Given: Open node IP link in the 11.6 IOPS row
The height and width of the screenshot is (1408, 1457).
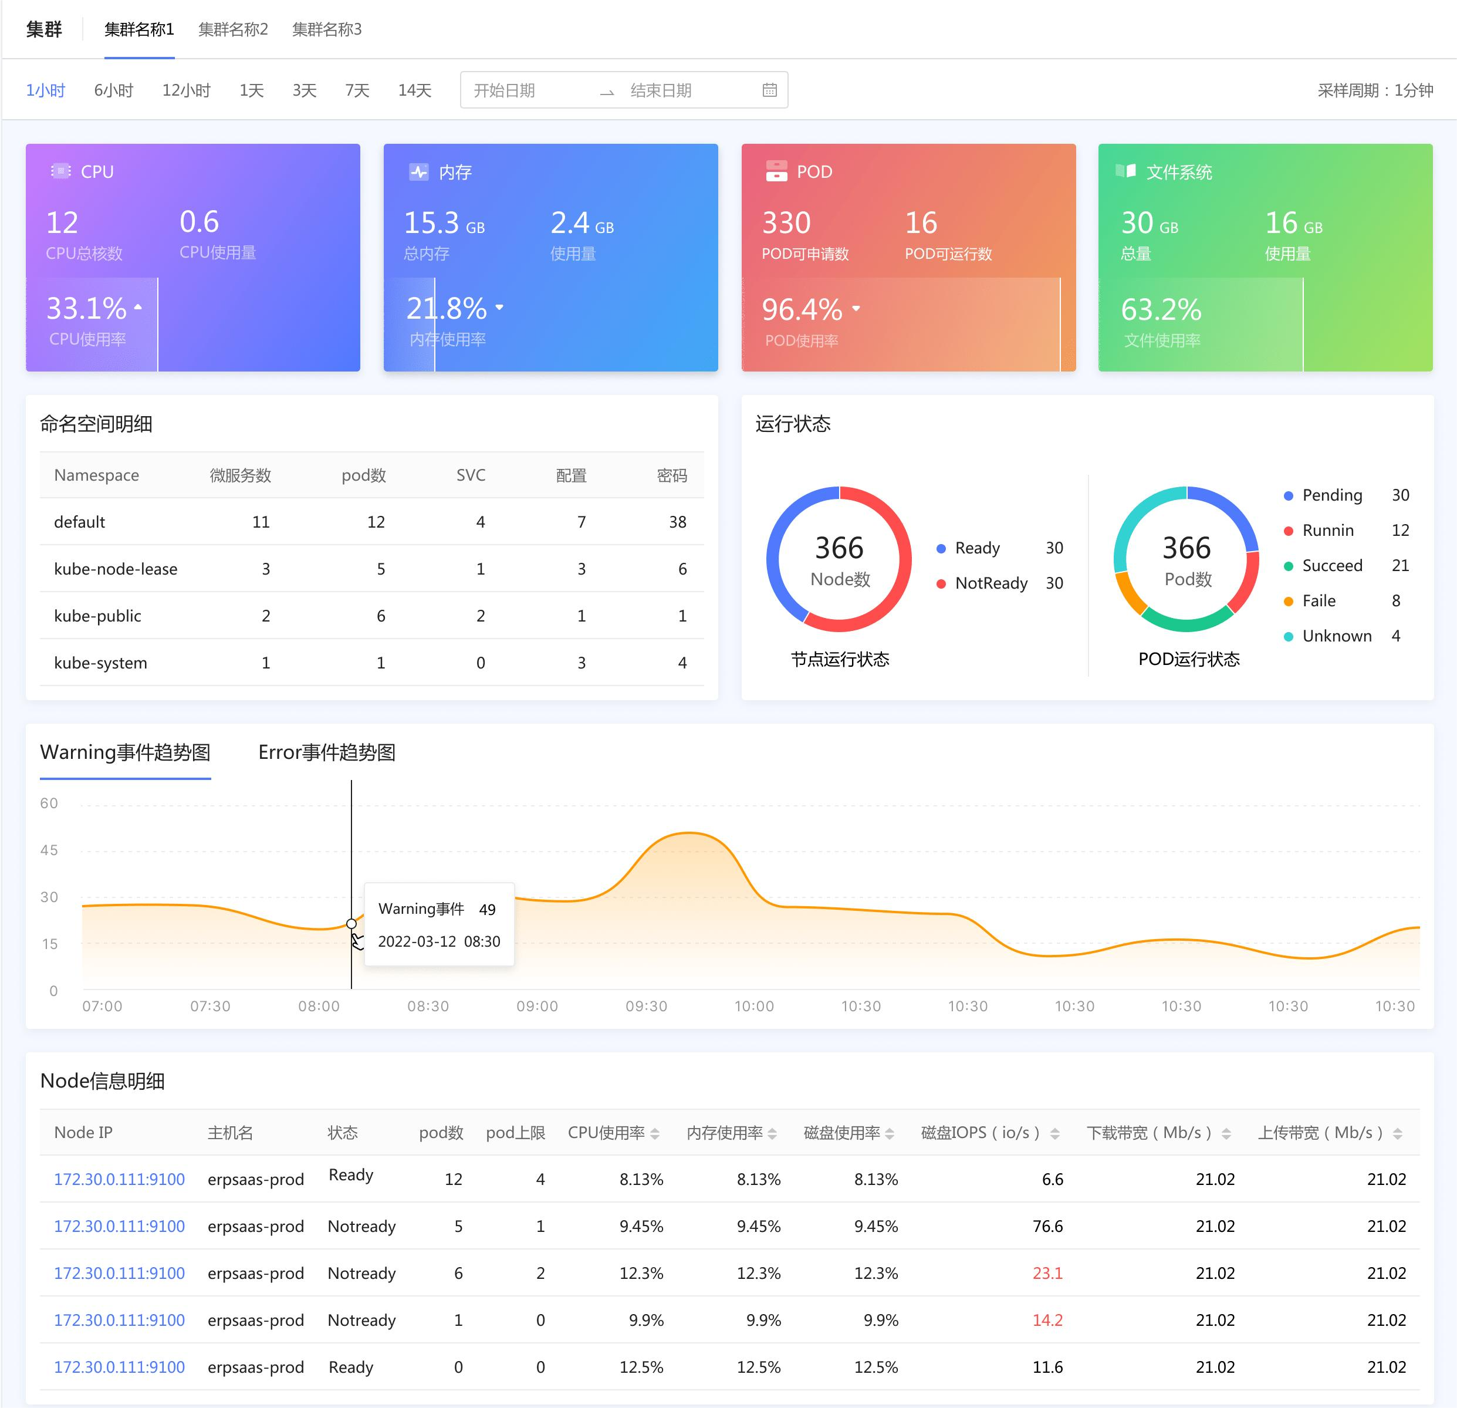Looking at the screenshot, I should pyautogui.click(x=119, y=1366).
